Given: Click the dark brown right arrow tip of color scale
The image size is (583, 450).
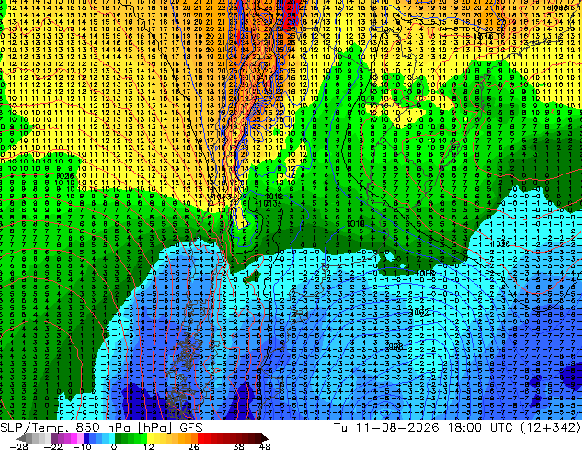Looking at the screenshot, I should point(264,439).
